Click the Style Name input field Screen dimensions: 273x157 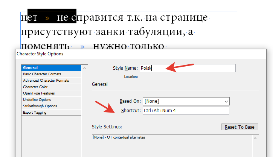coord(188,68)
